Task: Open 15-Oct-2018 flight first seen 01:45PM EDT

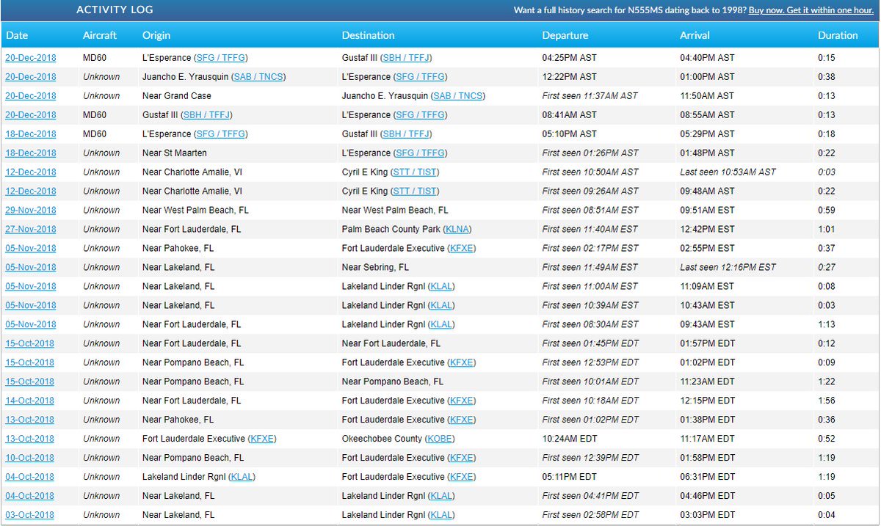Action: point(30,344)
